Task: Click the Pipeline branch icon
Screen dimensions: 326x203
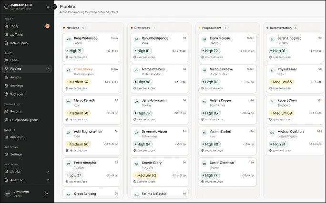Action: click(x=6, y=69)
